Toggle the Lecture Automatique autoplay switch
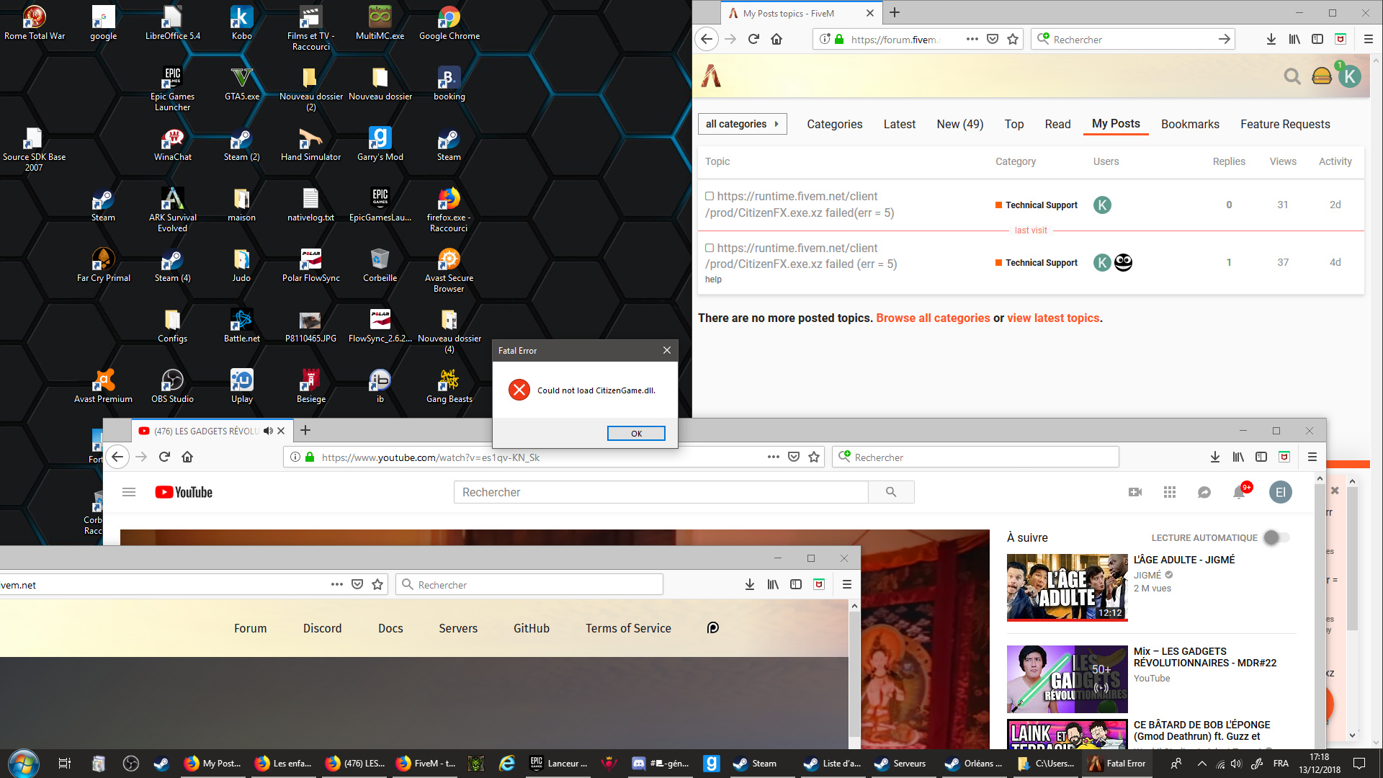1383x778 pixels. [x=1276, y=537]
